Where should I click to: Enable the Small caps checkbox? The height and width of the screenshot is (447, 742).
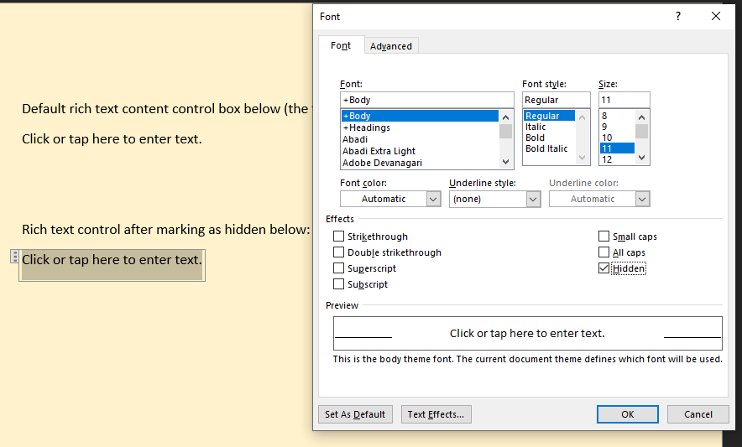click(604, 236)
